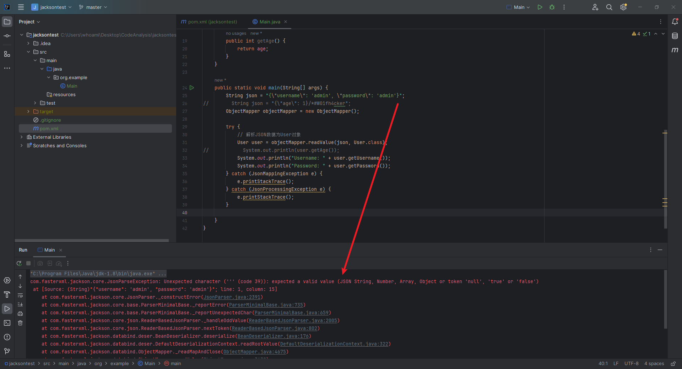
Task: Click project panel horizontal scrollbar
Action: pyautogui.click(x=92, y=240)
